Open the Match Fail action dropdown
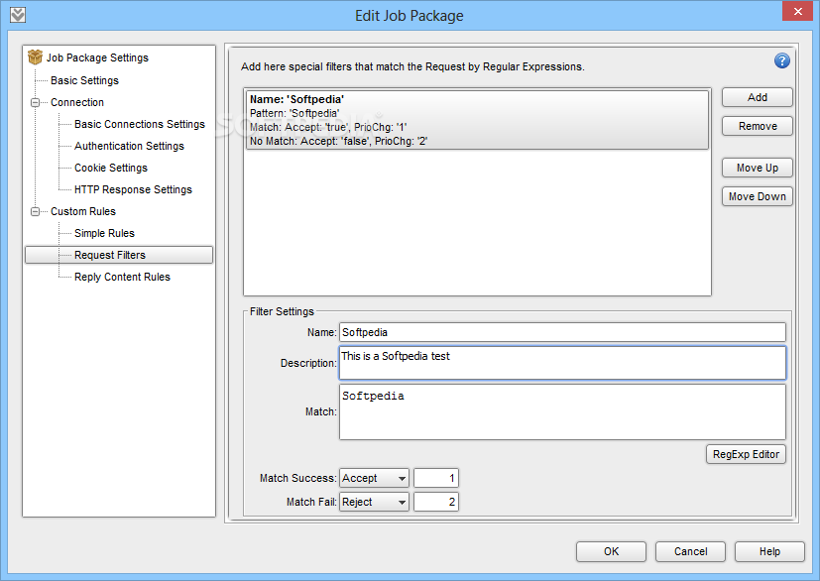Image resolution: width=820 pixels, height=581 pixels. point(374,502)
